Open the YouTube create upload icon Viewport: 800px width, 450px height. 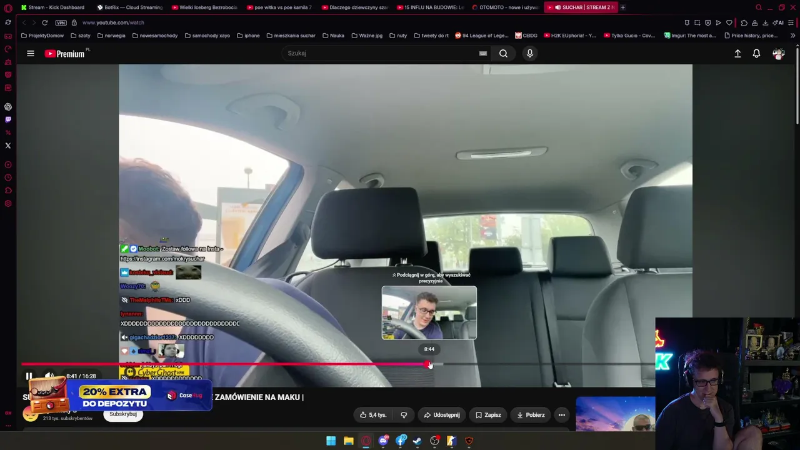coord(737,54)
